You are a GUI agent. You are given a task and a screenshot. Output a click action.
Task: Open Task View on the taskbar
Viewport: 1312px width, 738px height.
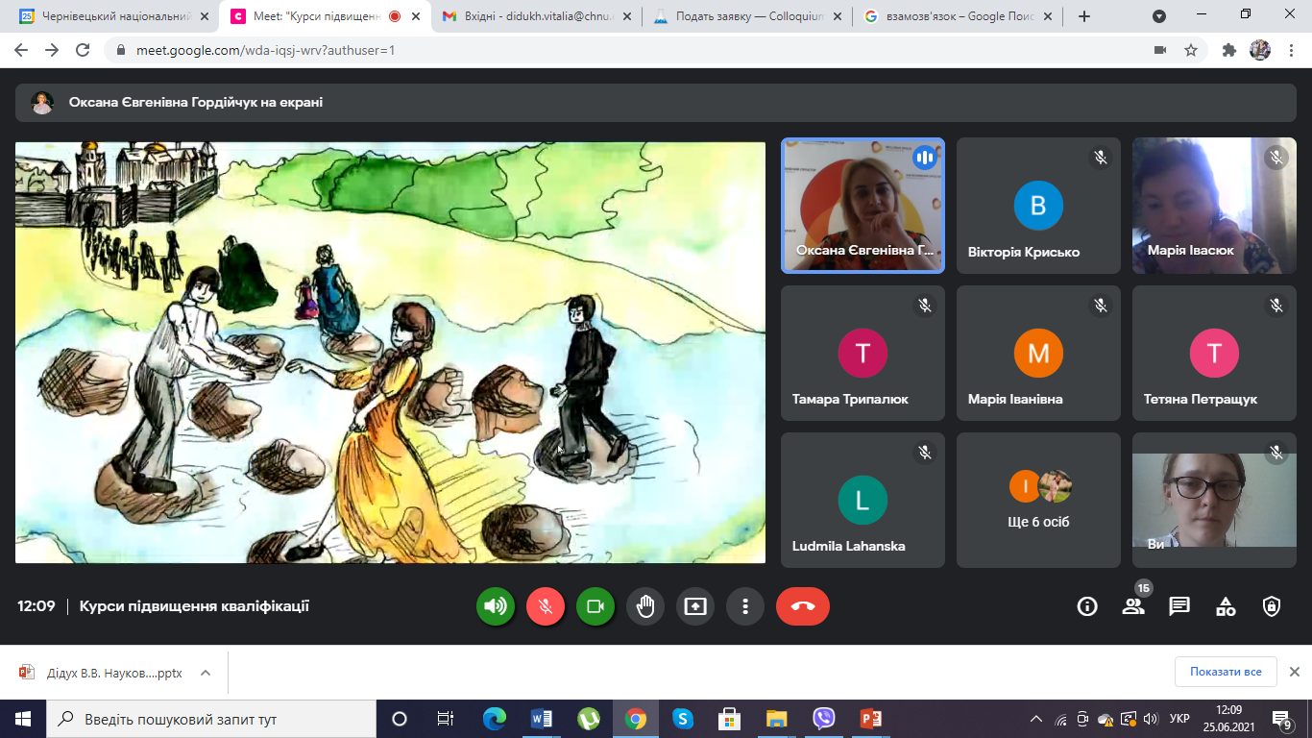[x=446, y=719]
